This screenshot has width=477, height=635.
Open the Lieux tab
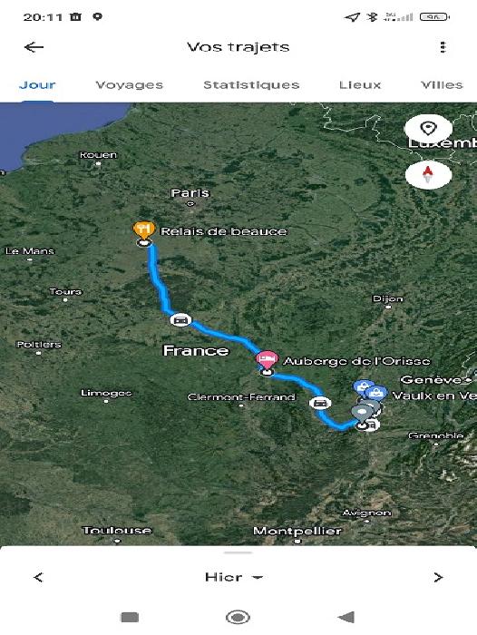360,84
